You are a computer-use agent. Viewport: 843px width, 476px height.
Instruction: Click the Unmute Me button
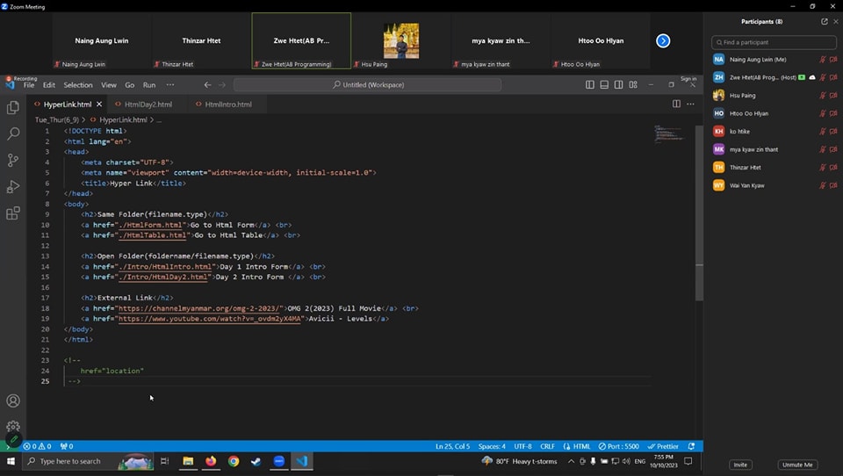(x=797, y=465)
